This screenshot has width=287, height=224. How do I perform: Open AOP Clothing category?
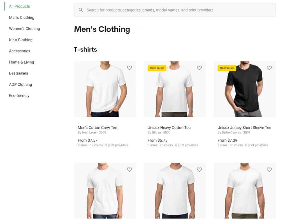pyautogui.click(x=20, y=85)
